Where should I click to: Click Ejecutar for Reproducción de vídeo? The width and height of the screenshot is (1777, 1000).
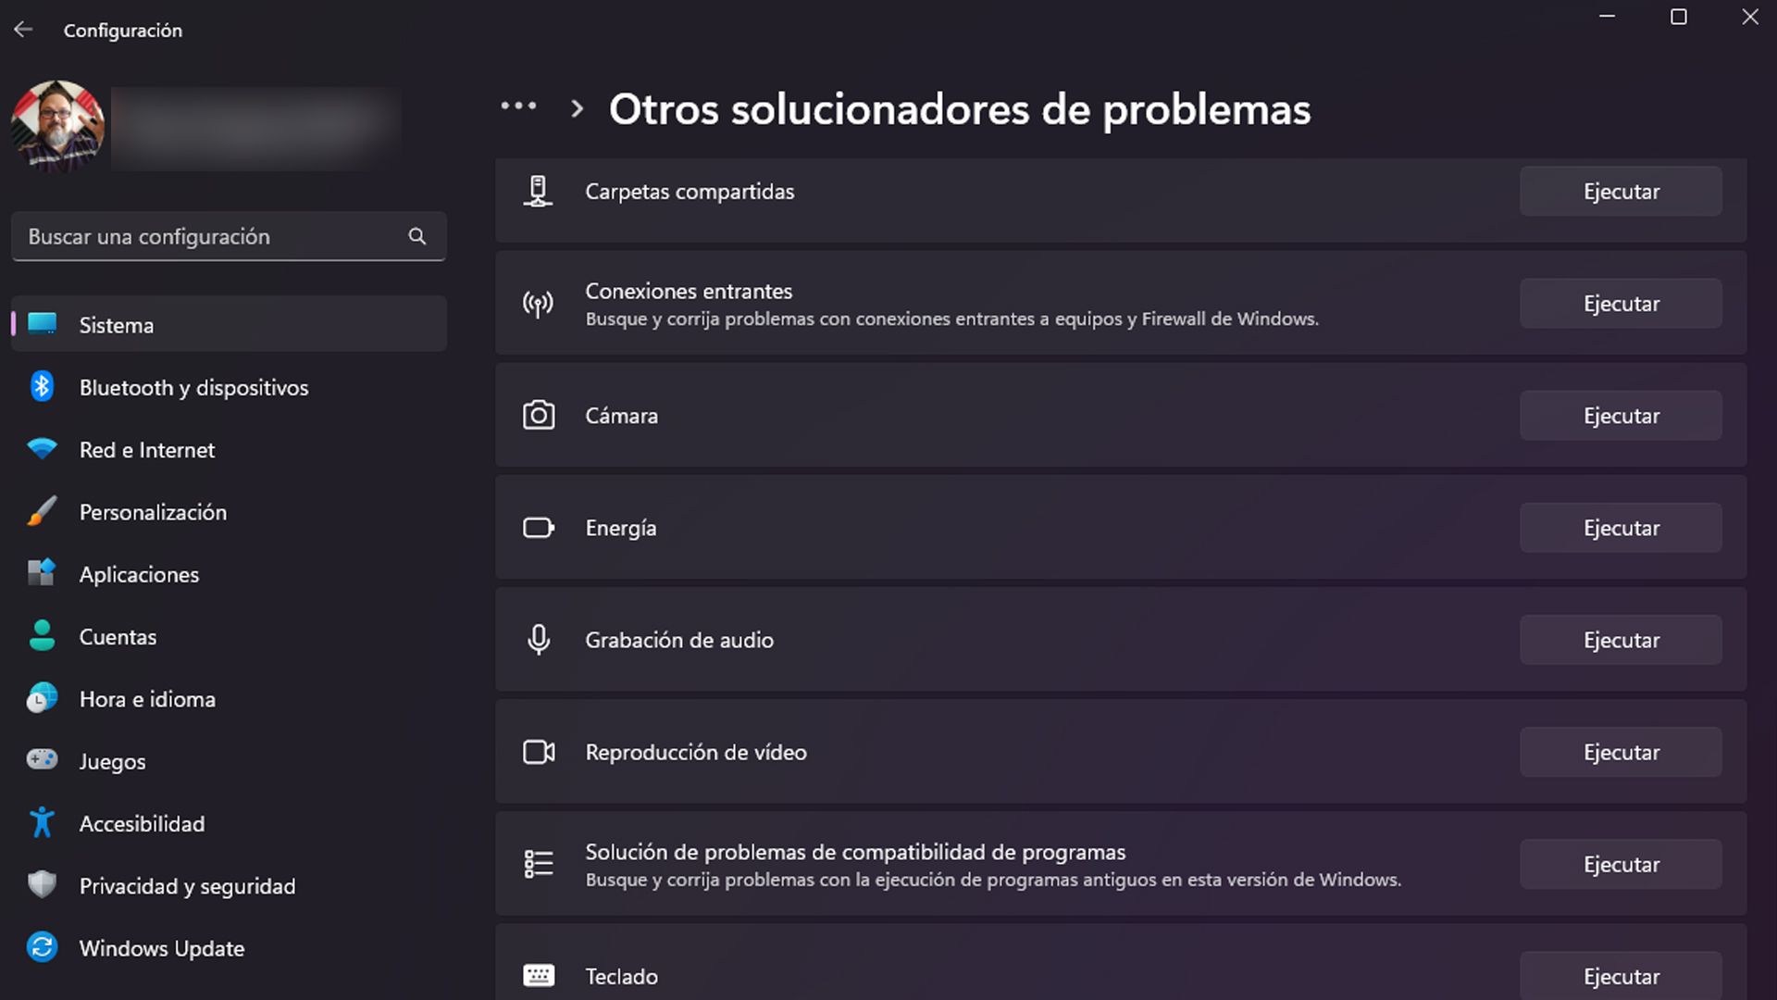(x=1620, y=752)
